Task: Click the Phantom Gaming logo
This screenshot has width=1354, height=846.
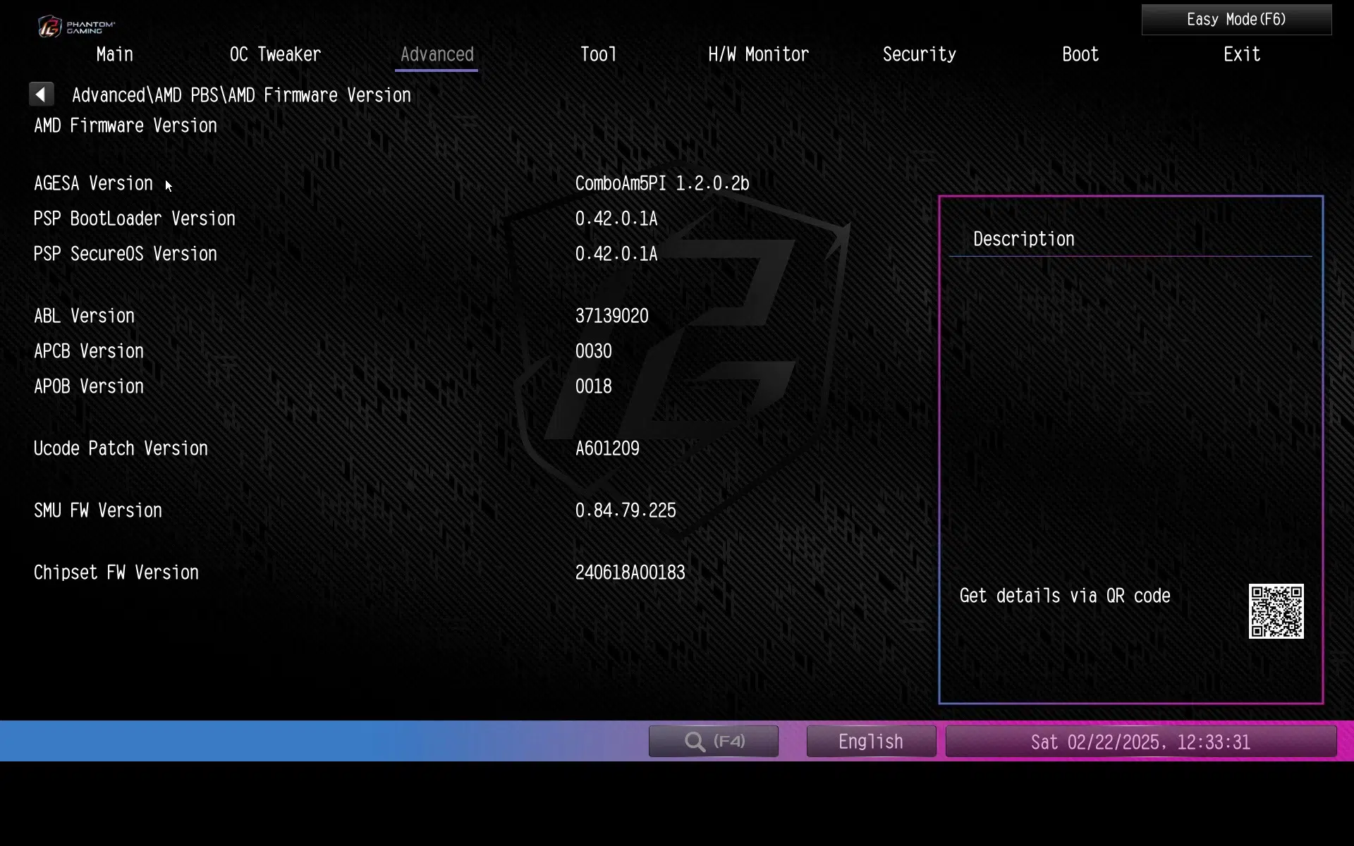Action: pos(76,27)
